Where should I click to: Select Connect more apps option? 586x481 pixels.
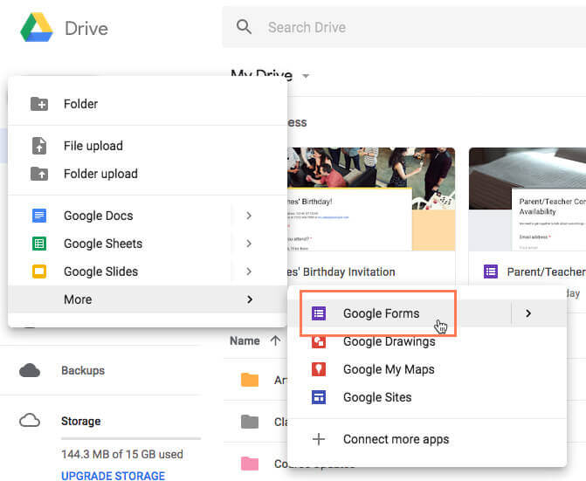[396, 439]
